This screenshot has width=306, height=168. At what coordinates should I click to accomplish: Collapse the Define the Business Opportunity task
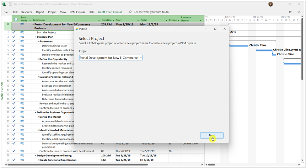pos(35,112)
